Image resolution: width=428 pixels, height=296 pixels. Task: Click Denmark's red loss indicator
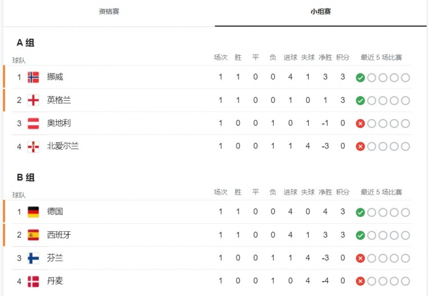tap(360, 281)
